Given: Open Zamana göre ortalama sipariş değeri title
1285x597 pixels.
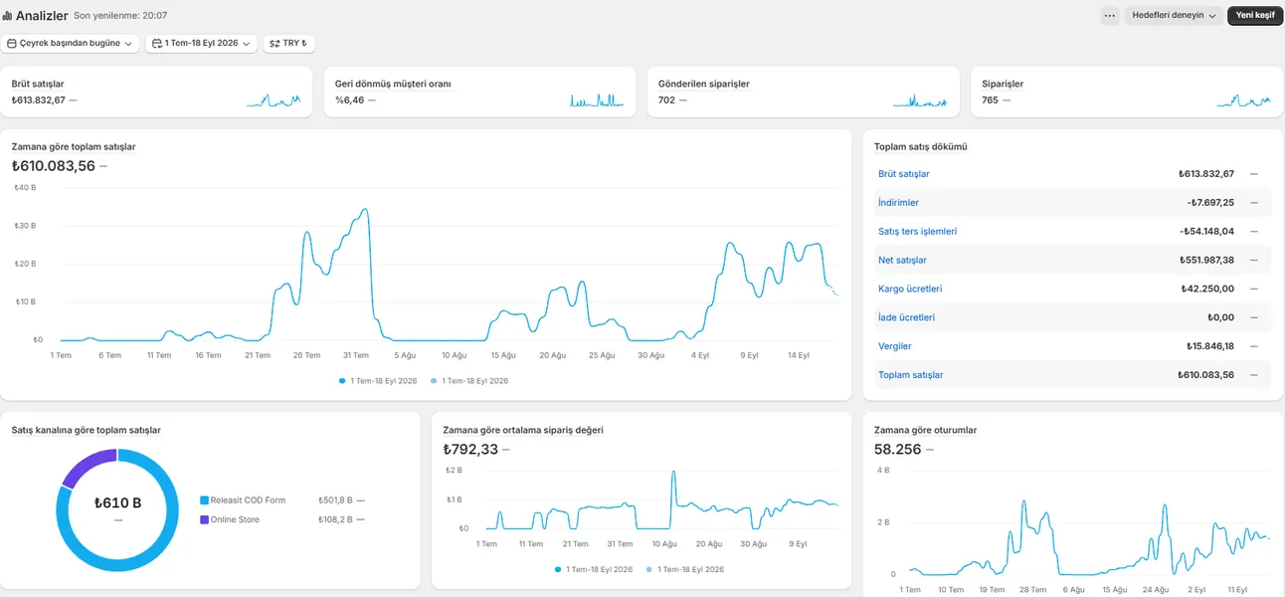Looking at the screenshot, I should pos(523,431).
